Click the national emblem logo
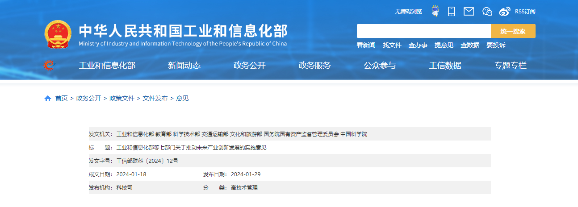This screenshot has width=578, height=207. [x=58, y=34]
